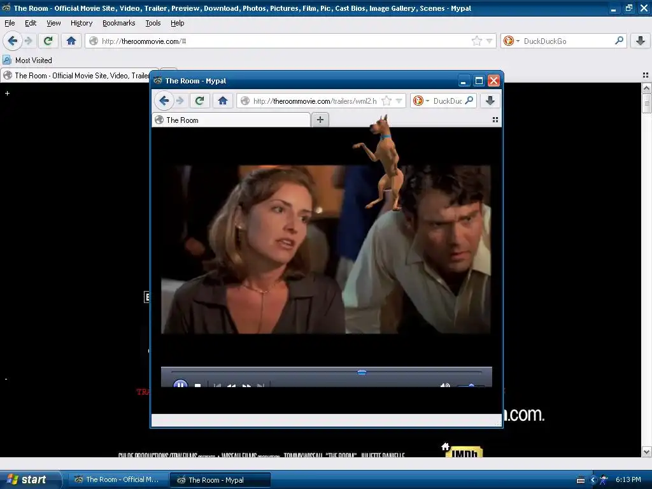Click page scrollbar up arrow

(x=646, y=88)
